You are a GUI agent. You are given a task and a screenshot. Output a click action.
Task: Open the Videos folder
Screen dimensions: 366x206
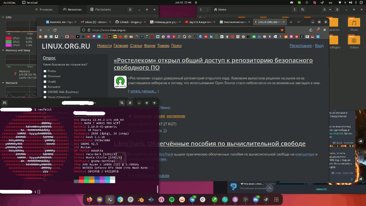[354, 41]
